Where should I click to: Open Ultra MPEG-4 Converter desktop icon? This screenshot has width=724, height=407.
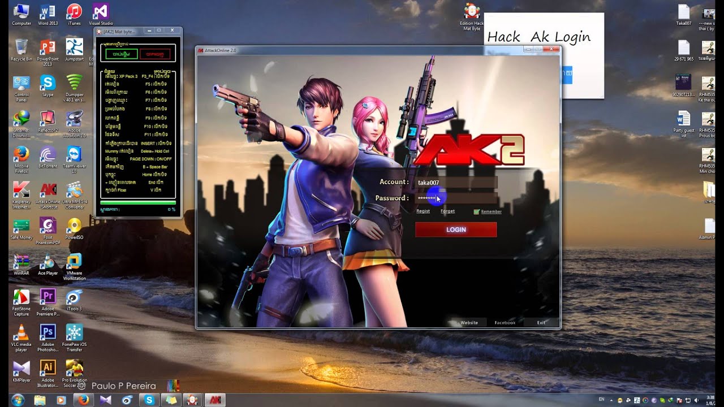[74, 196]
